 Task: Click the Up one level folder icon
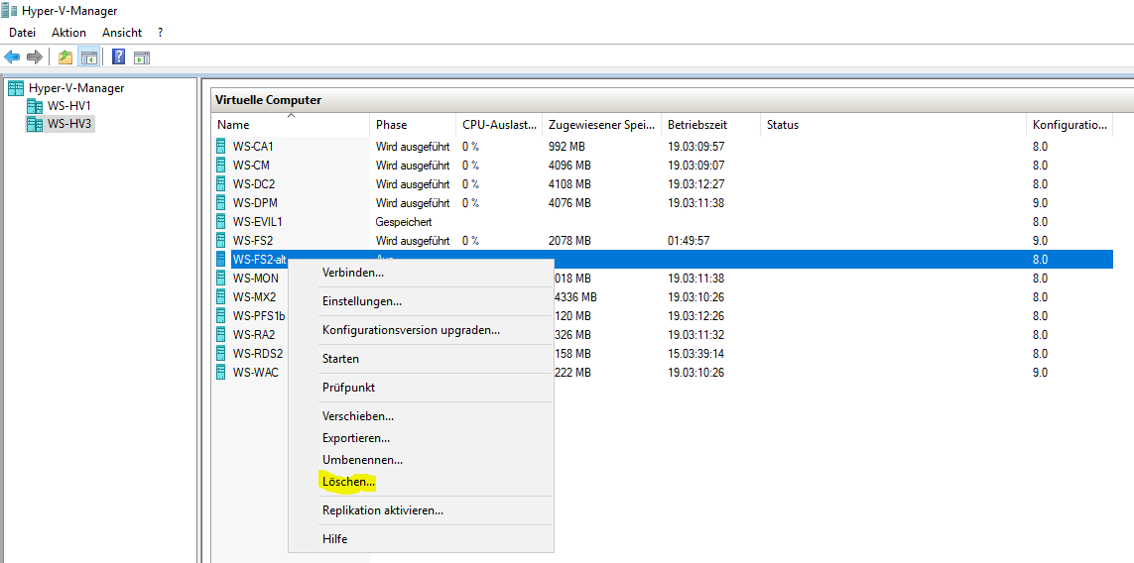[65, 56]
